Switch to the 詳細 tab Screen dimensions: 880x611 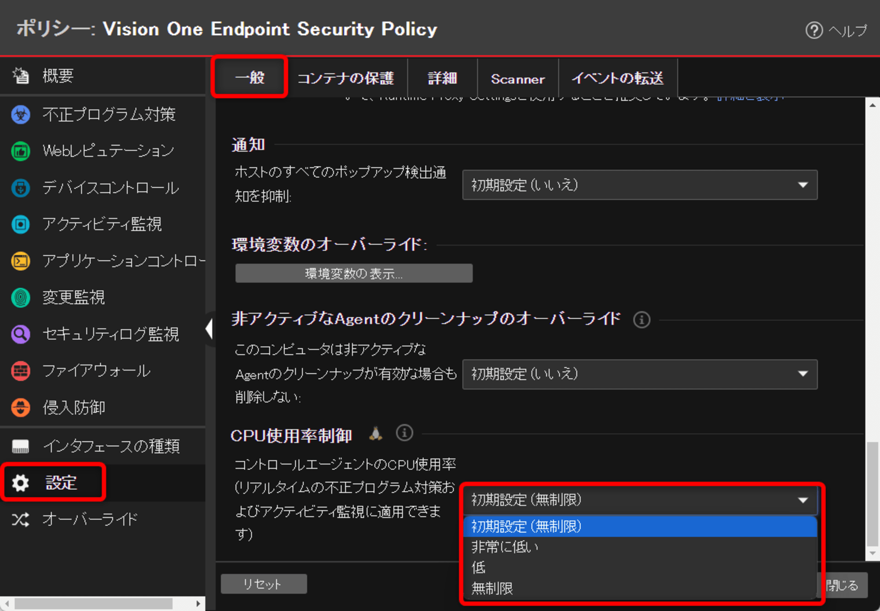(443, 78)
